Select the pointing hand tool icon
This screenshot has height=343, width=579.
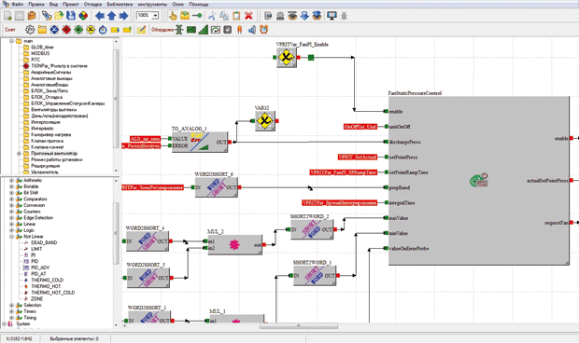[x=173, y=16]
